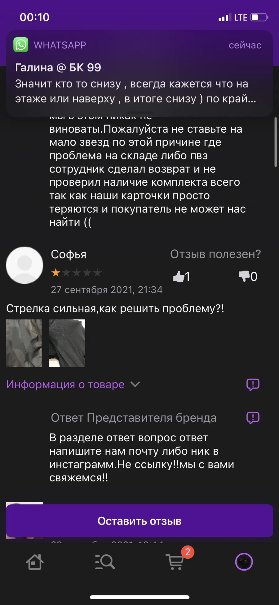Open the home tab in bottom navigation

[x=35, y=562]
